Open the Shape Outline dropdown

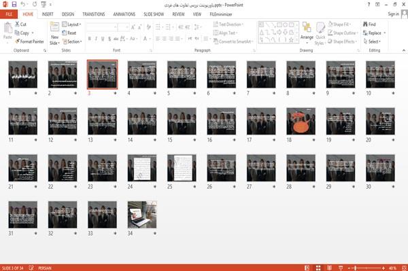[x=343, y=33]
